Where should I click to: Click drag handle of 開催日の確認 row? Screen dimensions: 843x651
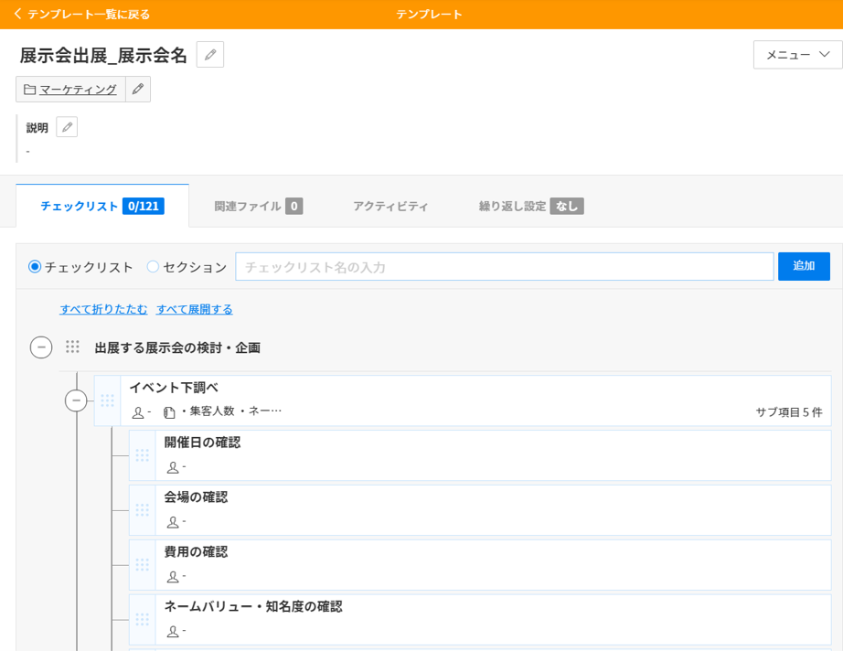(x=143, y=455)
